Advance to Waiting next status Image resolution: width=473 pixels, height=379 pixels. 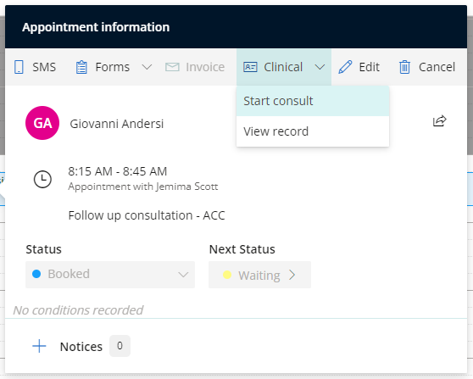(259, 275)
